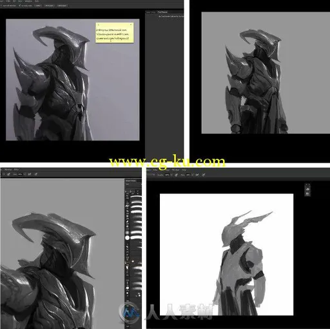The height and width of the screenshot is (329, 330).
Task: Open the Window menu in the bottom-left screenshot
Action: (x=8, y=170)
